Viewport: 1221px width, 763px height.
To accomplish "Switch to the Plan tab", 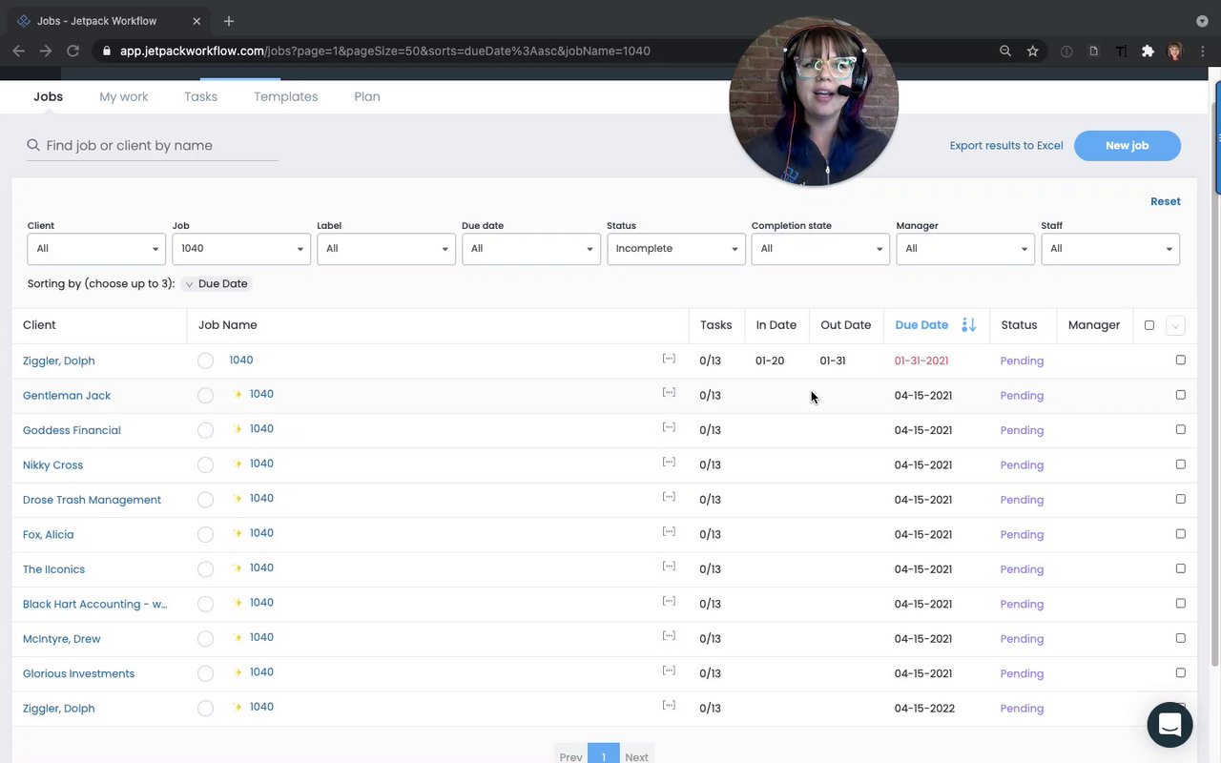I will pos(367,96).
